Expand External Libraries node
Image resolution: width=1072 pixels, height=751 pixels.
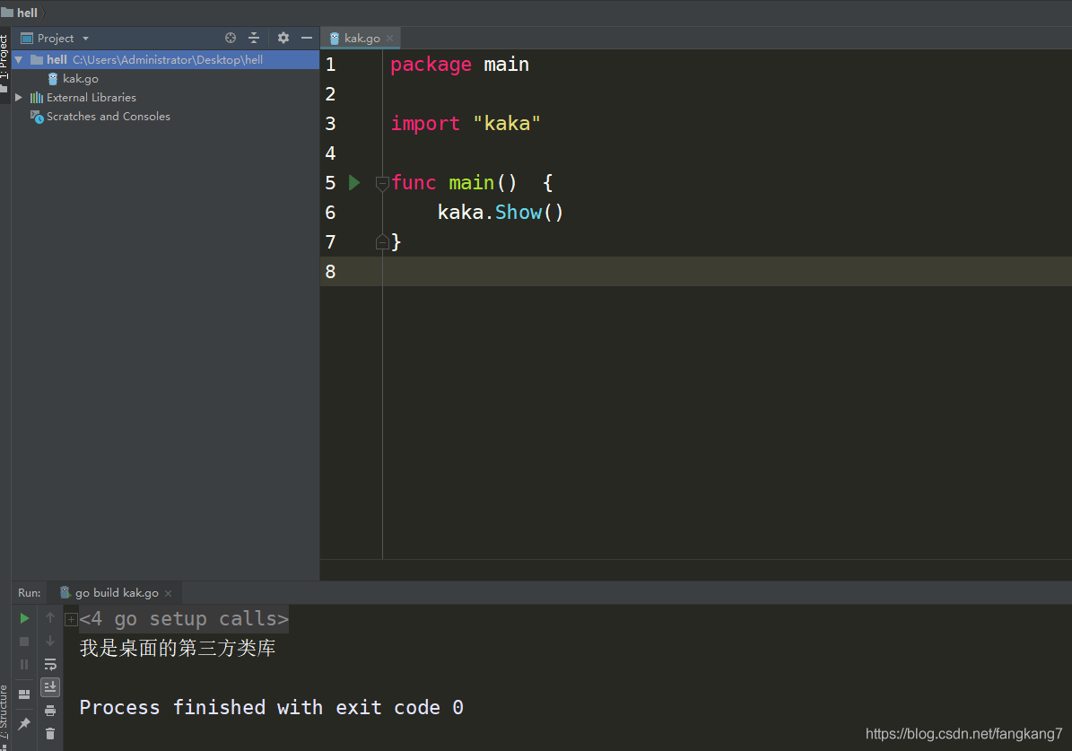(19, 98)
